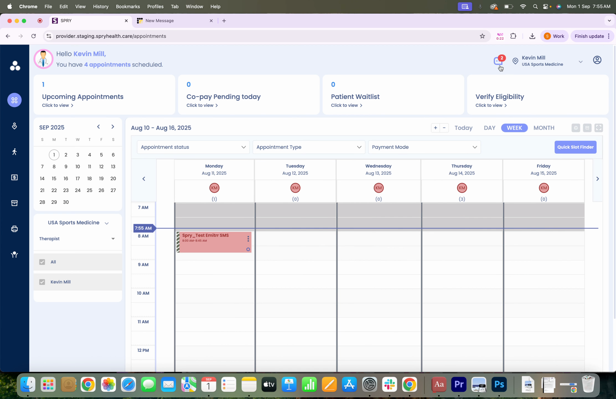Uncheck the Kevin Mill therapist checkbox

(x=42, y=282)
